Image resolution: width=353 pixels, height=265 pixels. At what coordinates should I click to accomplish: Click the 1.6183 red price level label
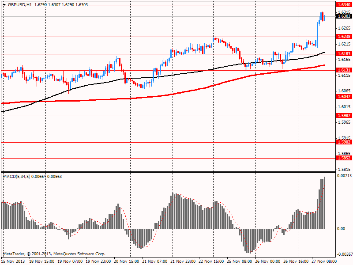[344, 53]
